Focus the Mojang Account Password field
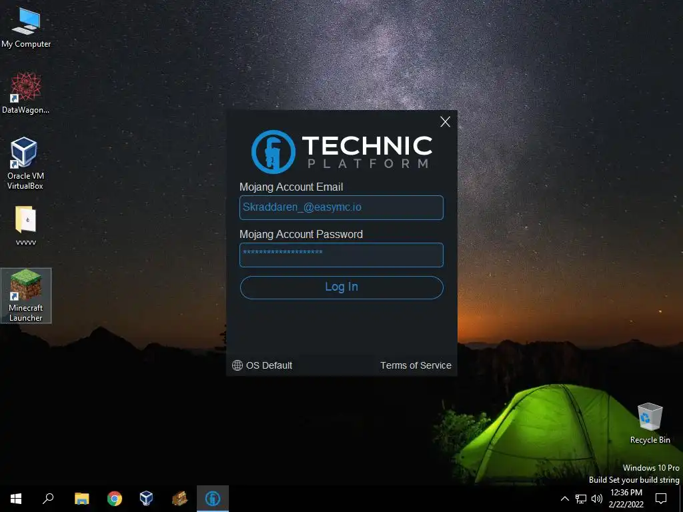 pos(341,255)
